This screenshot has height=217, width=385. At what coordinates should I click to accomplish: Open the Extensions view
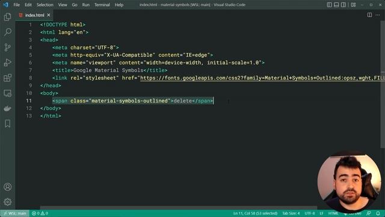pyautogui.click(x=8, y=78)
